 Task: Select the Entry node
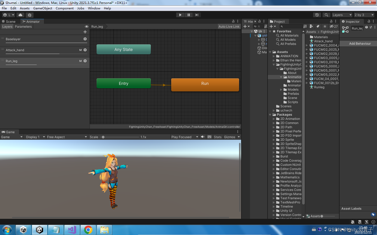tap(124, 83)
